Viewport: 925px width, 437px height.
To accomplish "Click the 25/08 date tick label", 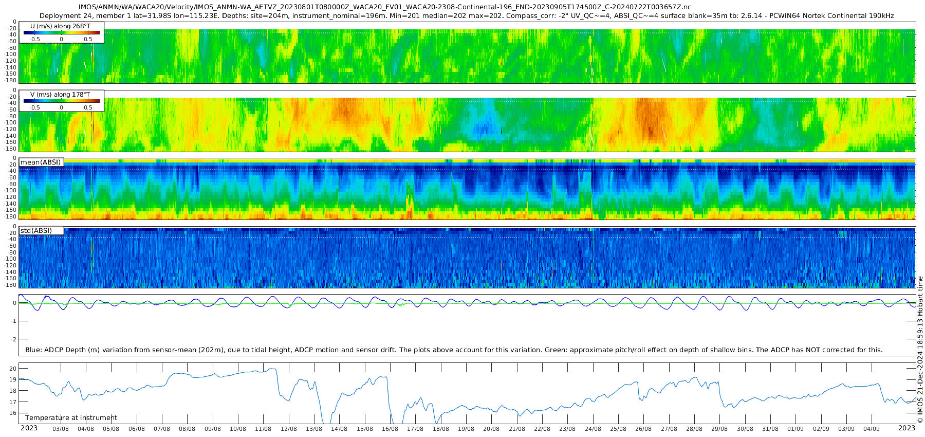I will (618, 429).
